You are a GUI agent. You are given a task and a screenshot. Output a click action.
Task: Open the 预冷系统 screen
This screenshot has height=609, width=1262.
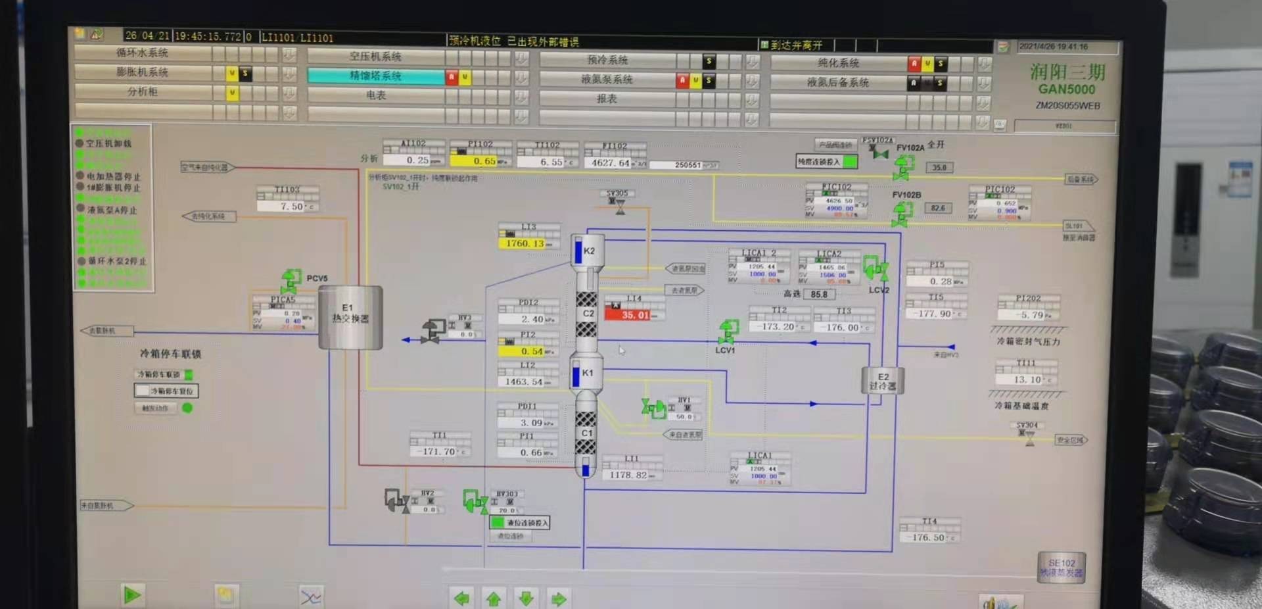click(607, 60)
